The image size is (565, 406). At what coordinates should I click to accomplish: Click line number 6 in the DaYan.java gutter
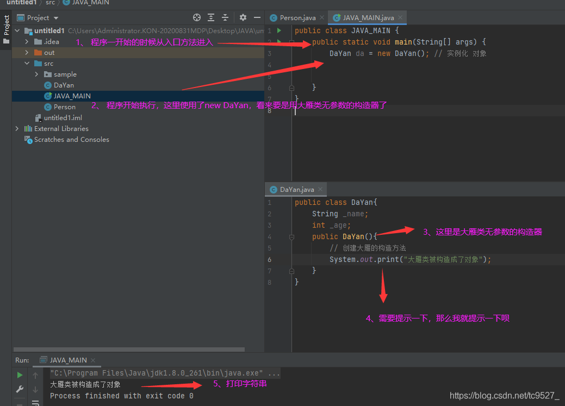coord(270,260)
